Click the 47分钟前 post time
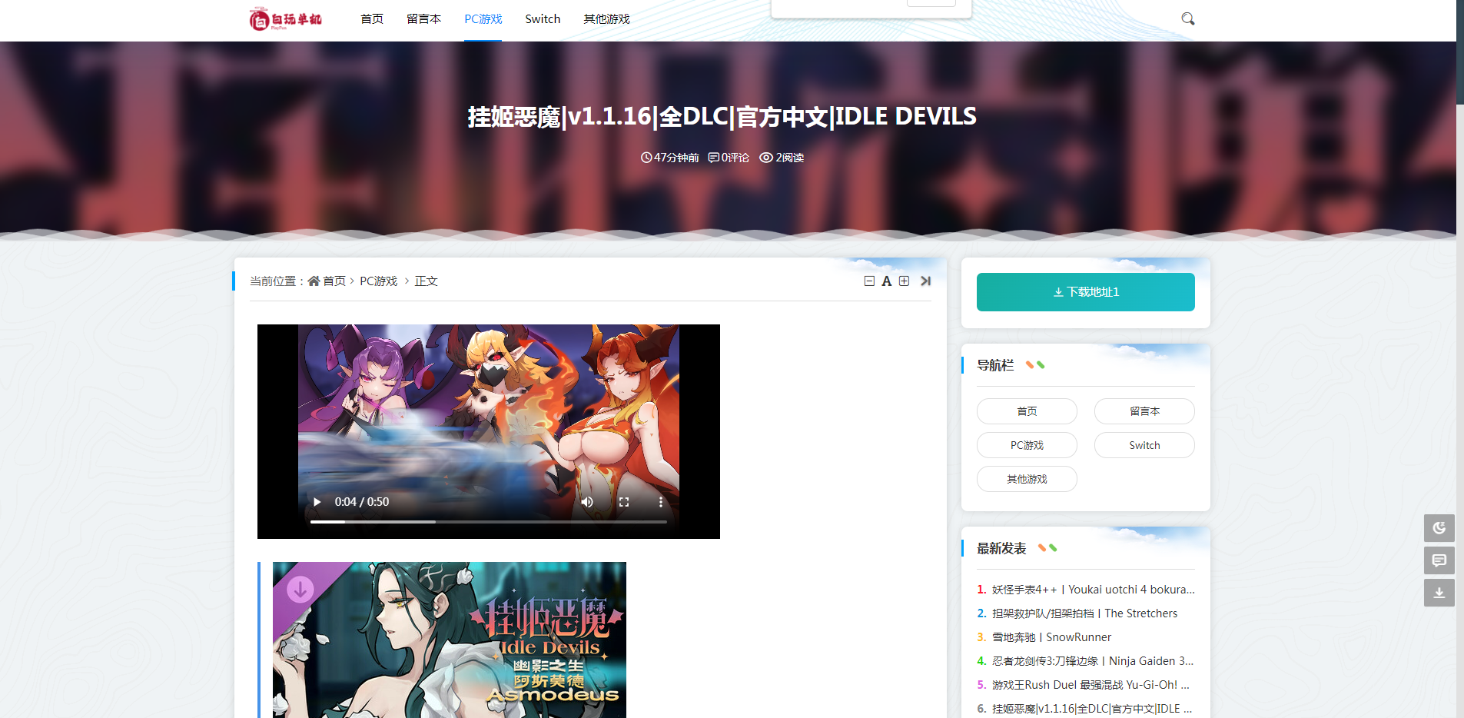This screenshot has width=1464, height=718. (670, 158)
